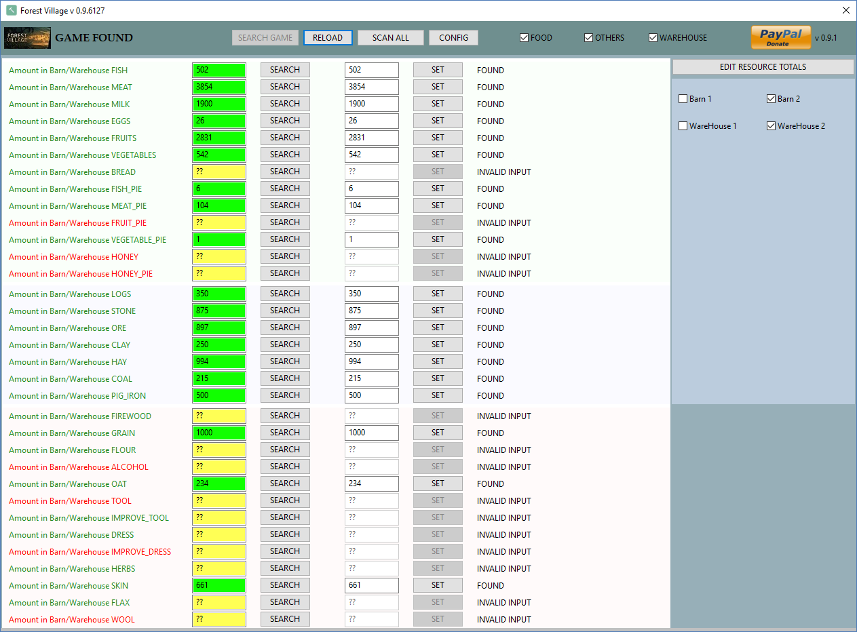Click EDIT RESOURCE TOTALS button
The image size is (857, 632).
tap(763, 67)
